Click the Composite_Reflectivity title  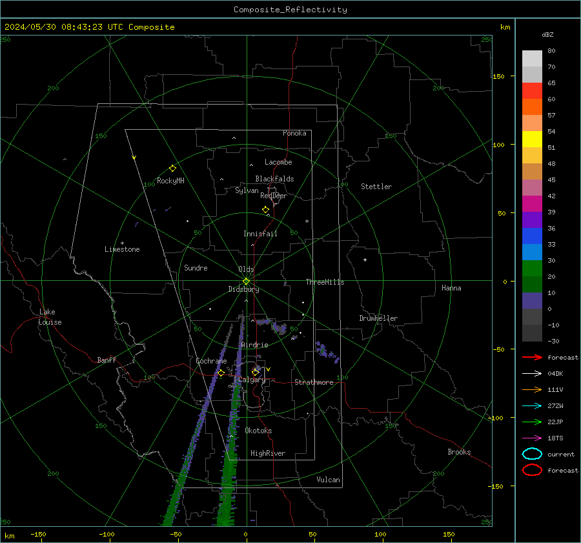[x=290, y=10]
